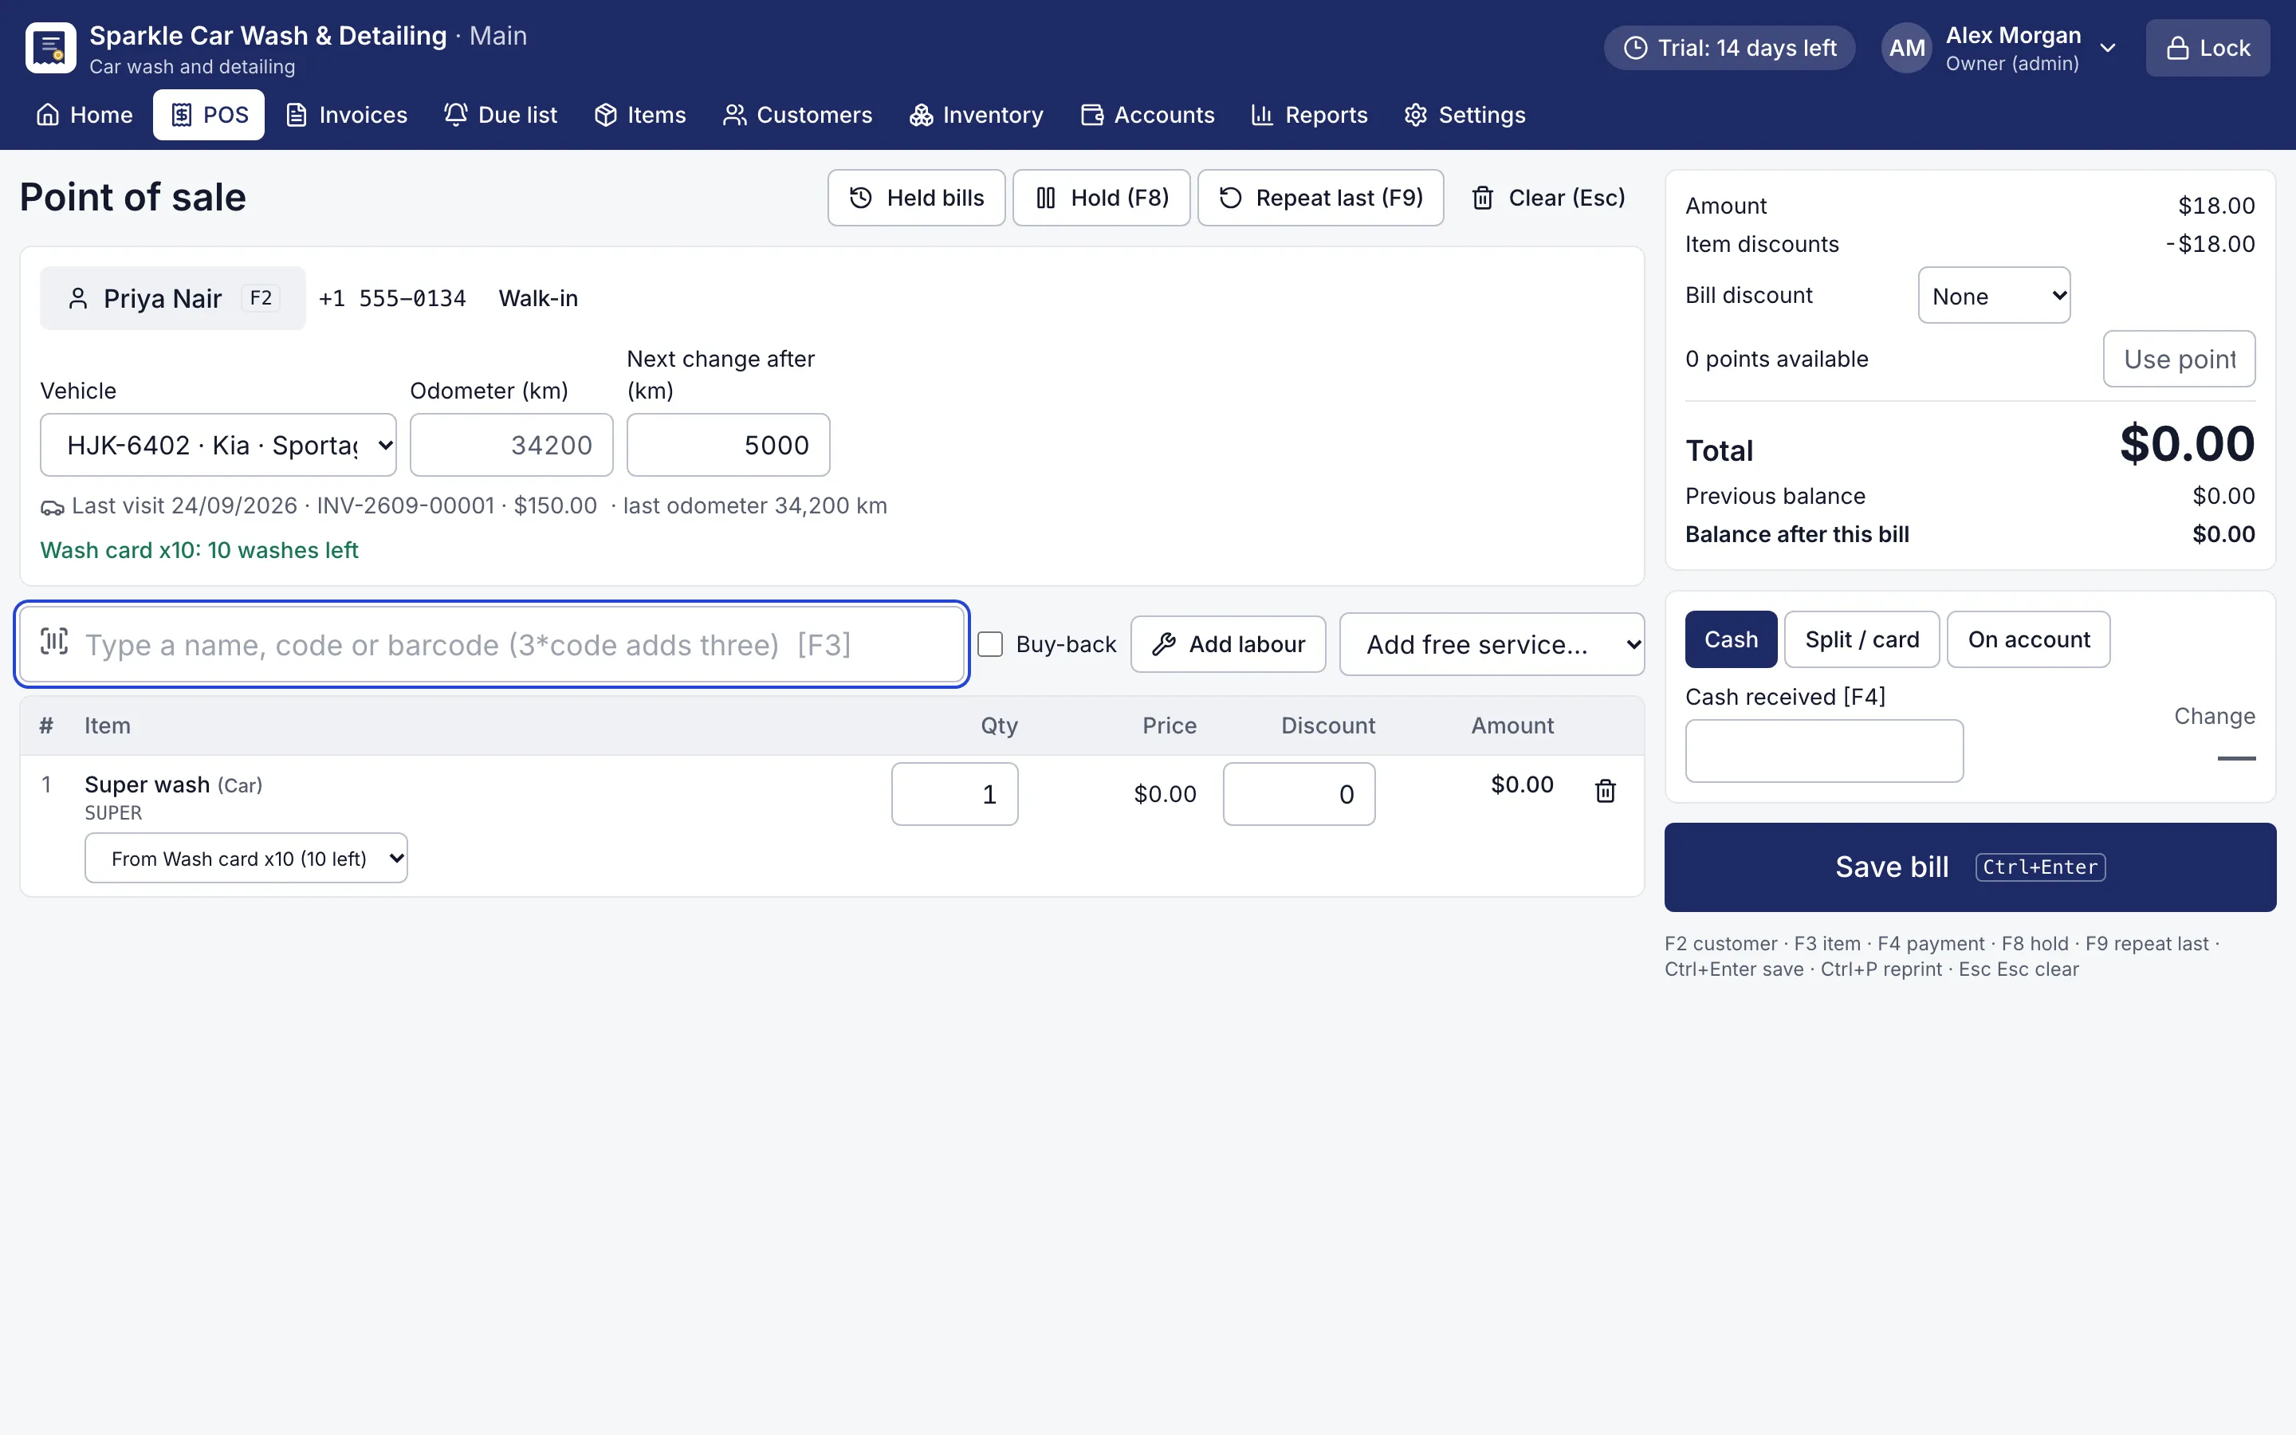Screen dimensions: 2296x1435
Task: Open the Items page
Action: pos(639,115)
